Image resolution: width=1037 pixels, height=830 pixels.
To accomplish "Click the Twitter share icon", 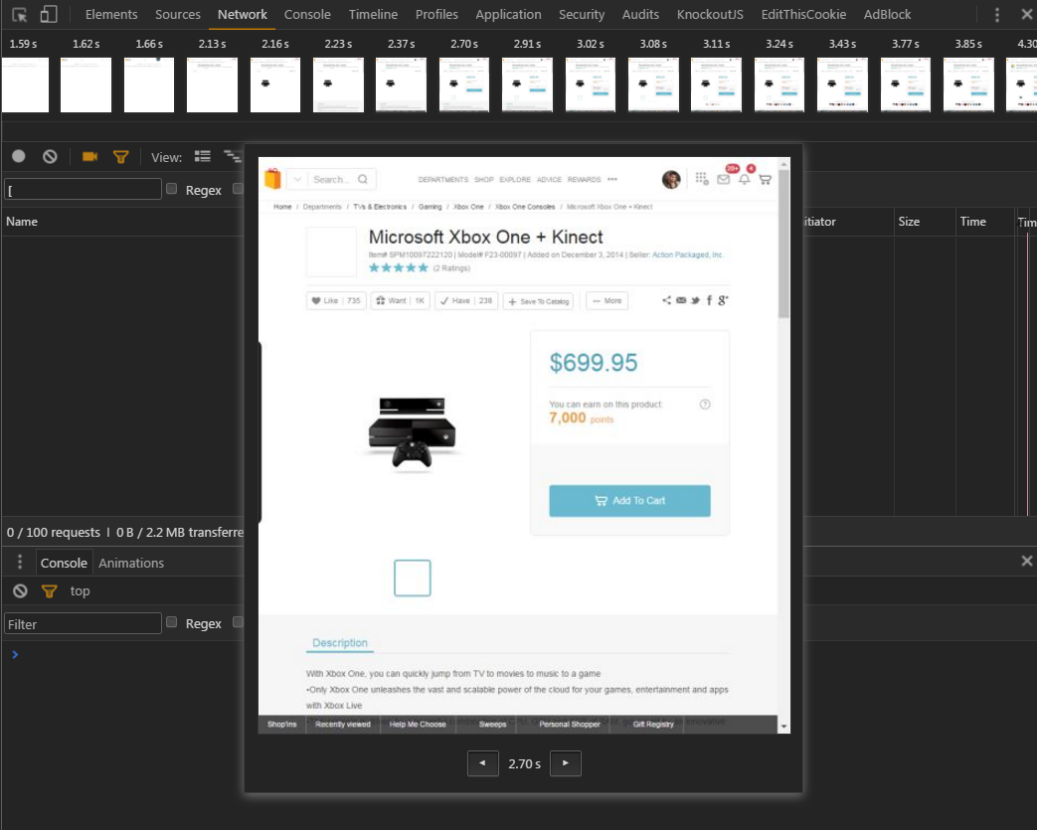I will click(695, 300).
